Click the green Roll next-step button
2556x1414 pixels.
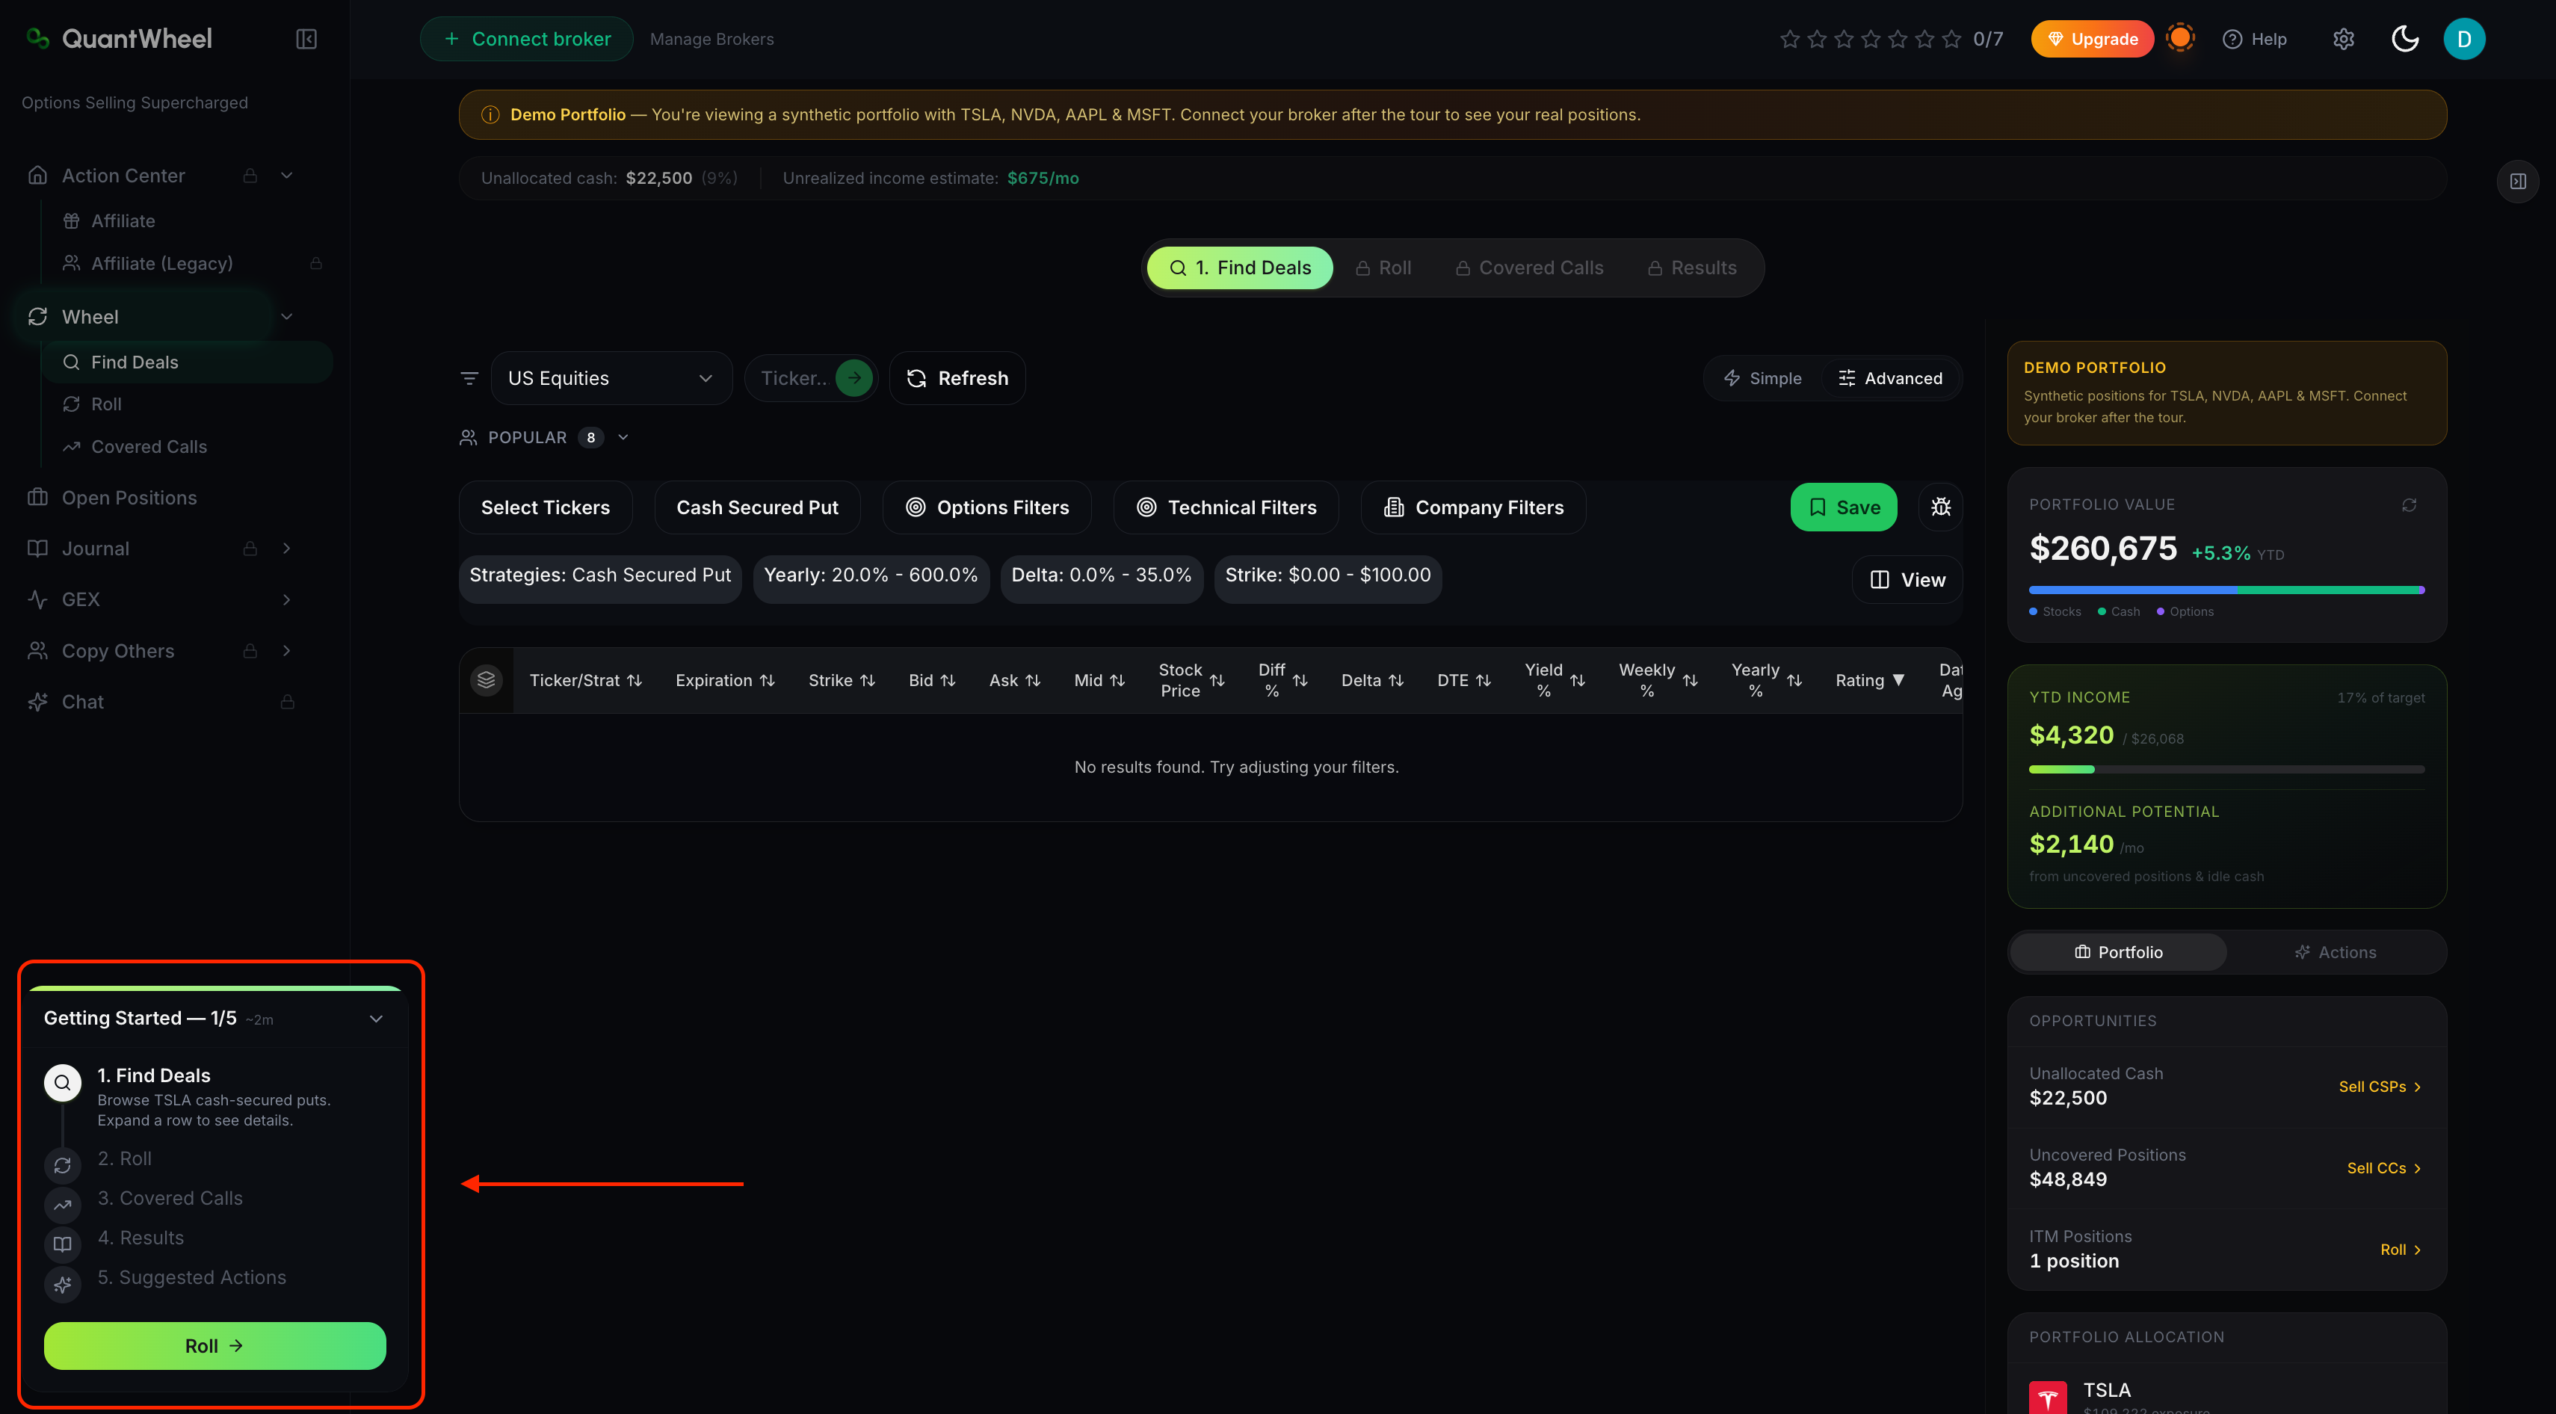tap(214, 1345)
